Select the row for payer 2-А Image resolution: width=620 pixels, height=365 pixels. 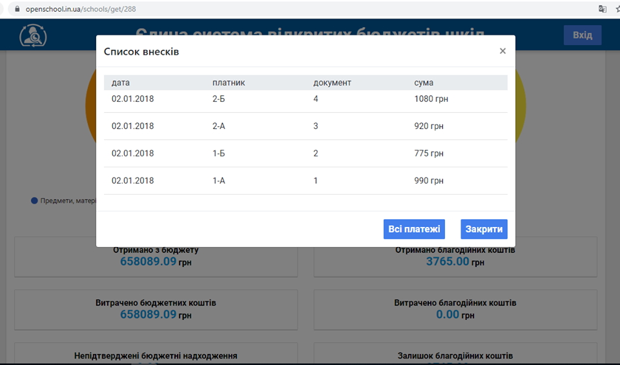point(305,126)
